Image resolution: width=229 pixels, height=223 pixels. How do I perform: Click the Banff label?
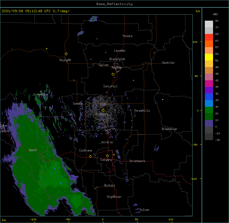[x=33, y=150]
